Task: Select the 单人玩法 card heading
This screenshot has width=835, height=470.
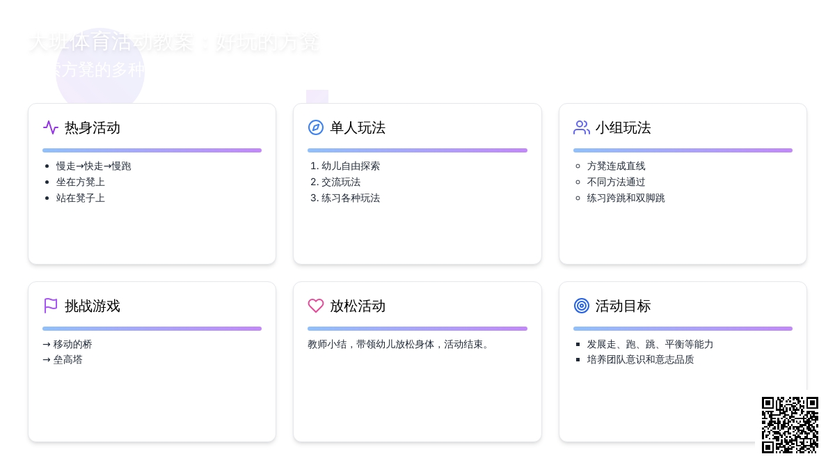Action: tap(358, 127)
